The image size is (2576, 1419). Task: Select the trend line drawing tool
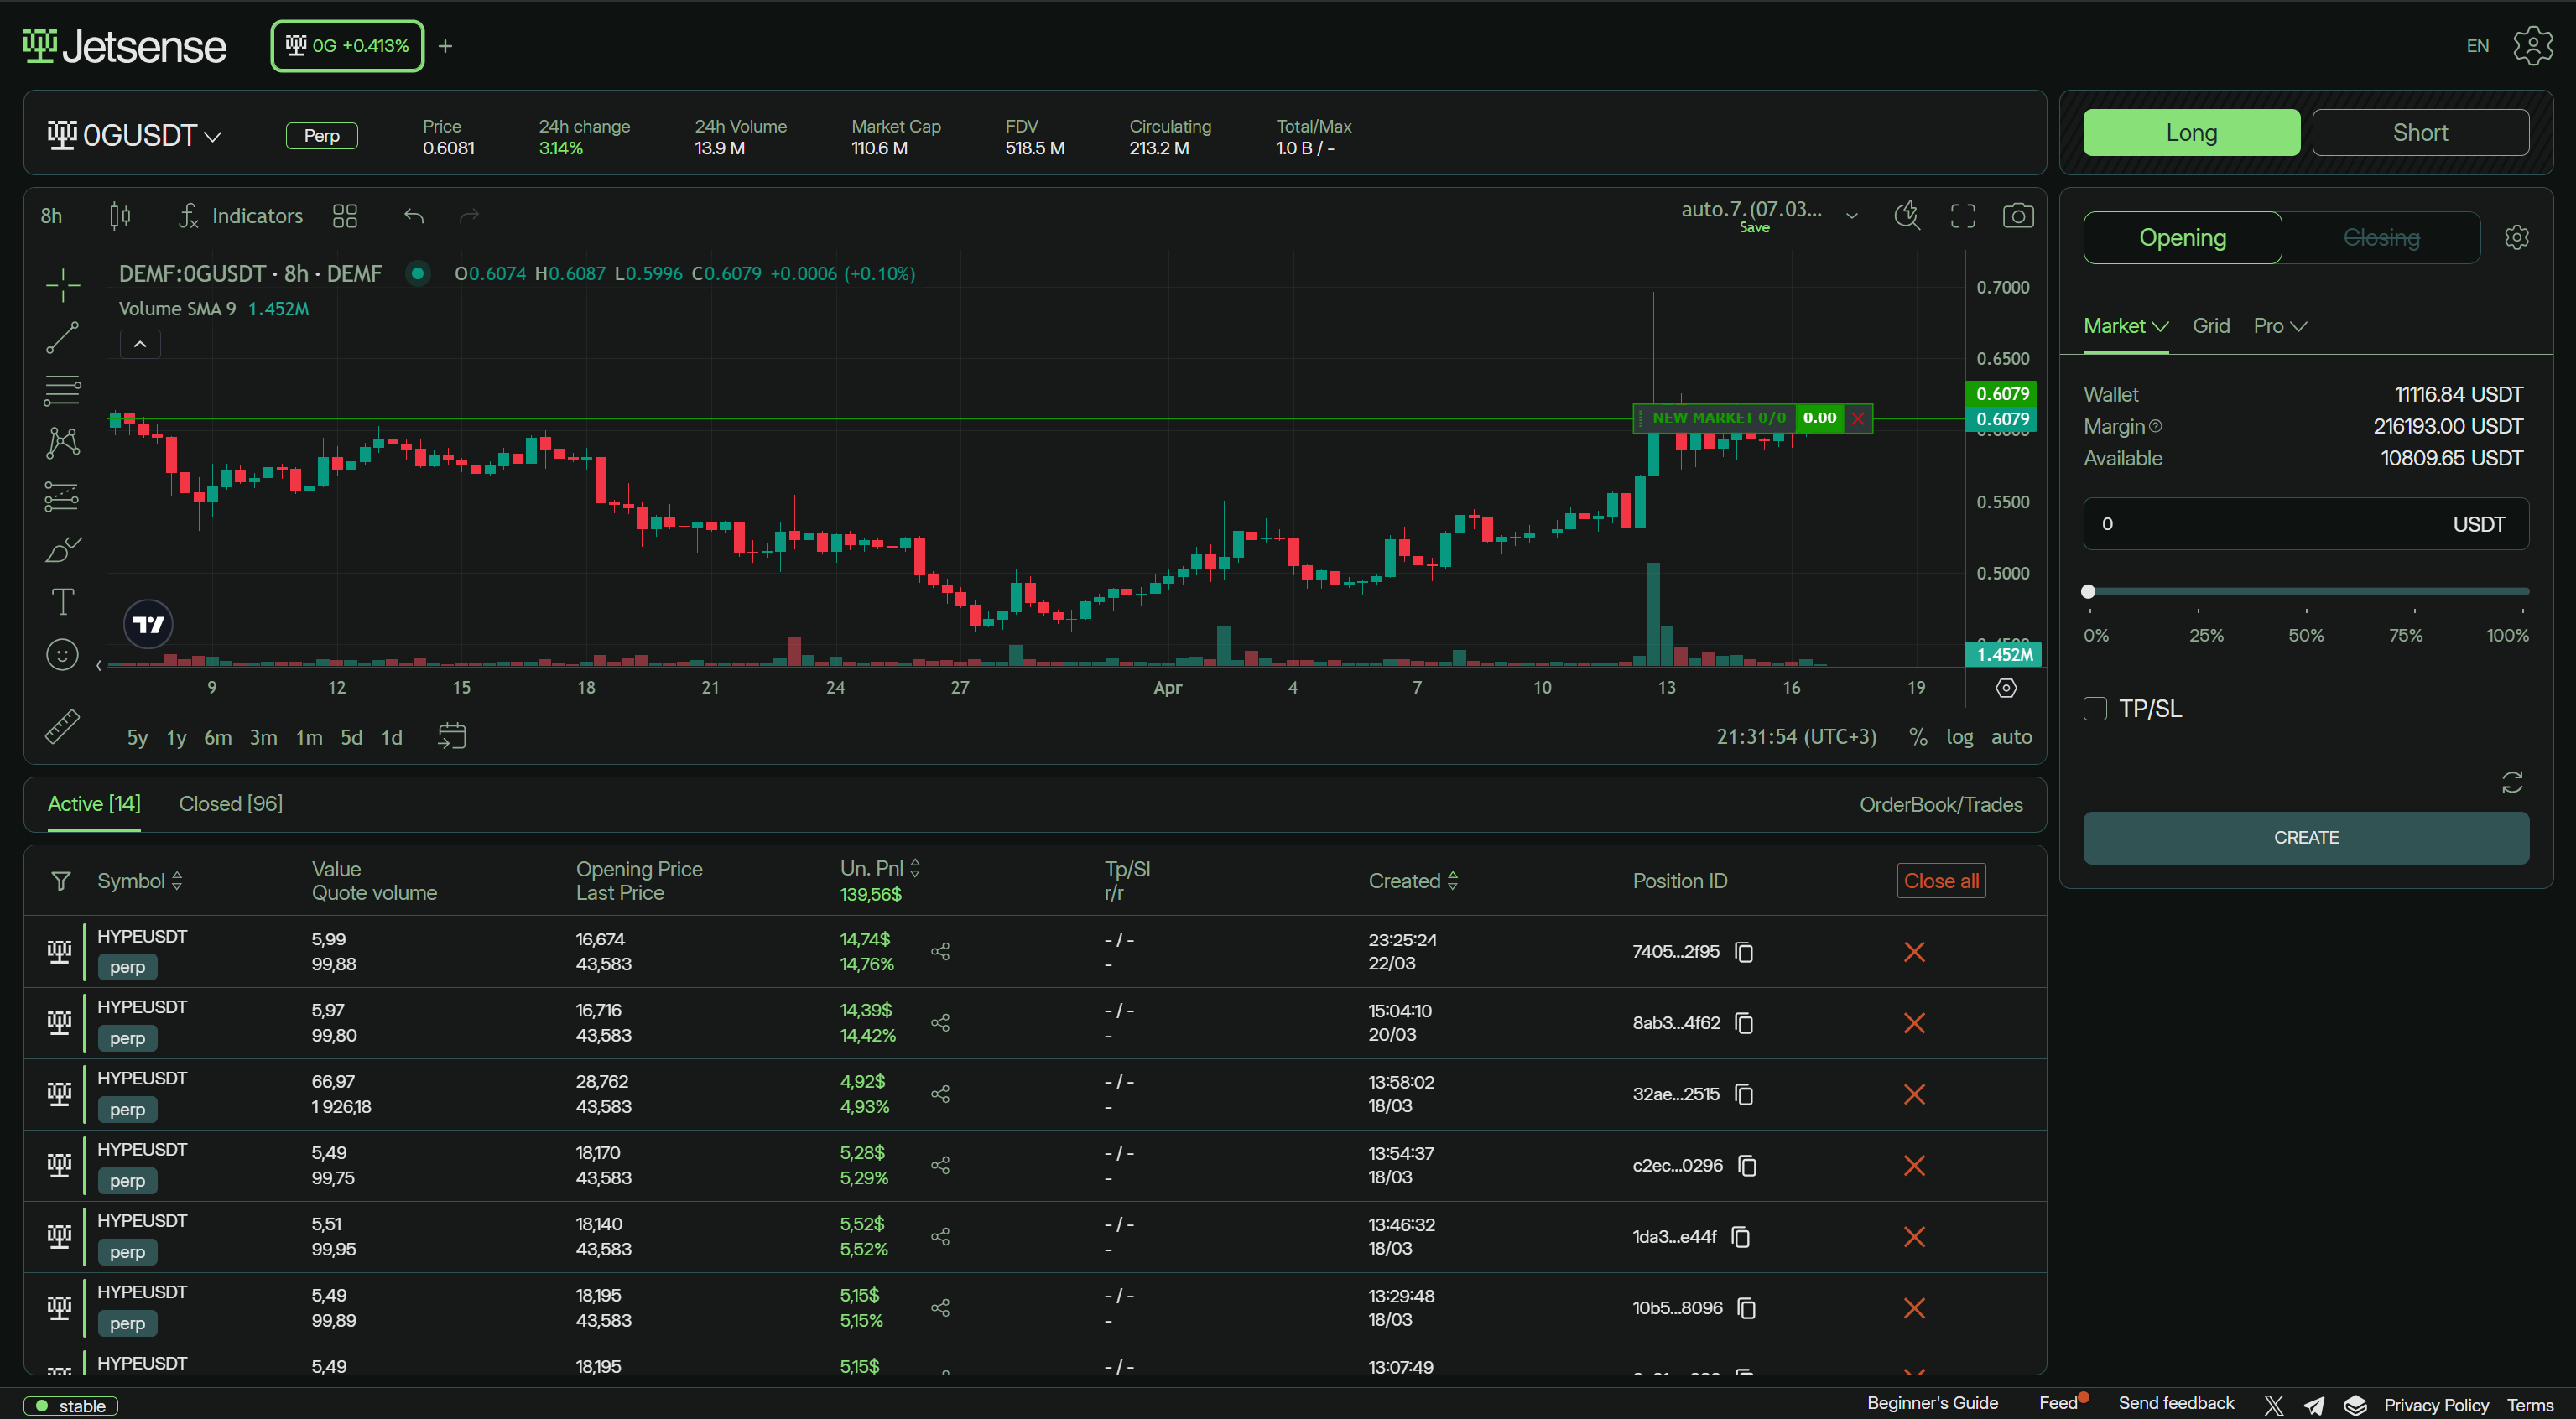62,338
